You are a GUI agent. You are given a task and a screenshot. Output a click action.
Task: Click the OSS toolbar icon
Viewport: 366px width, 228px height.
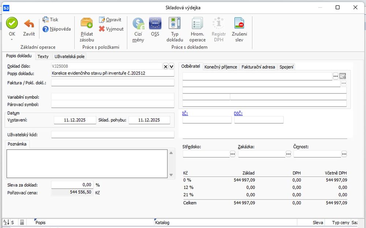click(155, 24)
